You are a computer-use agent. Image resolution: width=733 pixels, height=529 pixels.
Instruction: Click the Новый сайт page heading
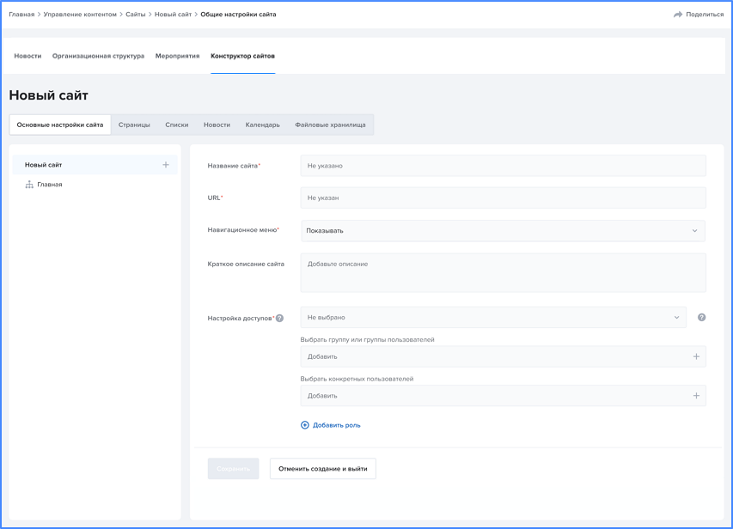(x=49, y=95)
